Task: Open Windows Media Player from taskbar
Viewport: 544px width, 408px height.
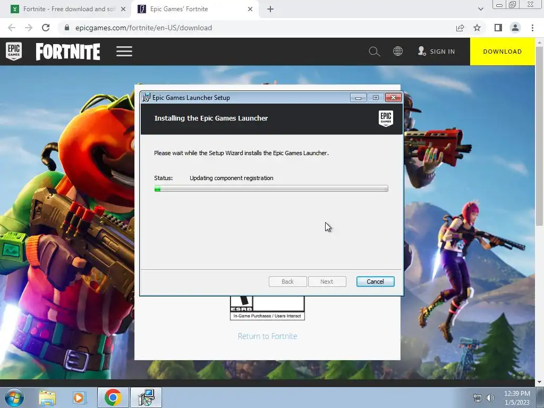Action: [x=79, y=398]
